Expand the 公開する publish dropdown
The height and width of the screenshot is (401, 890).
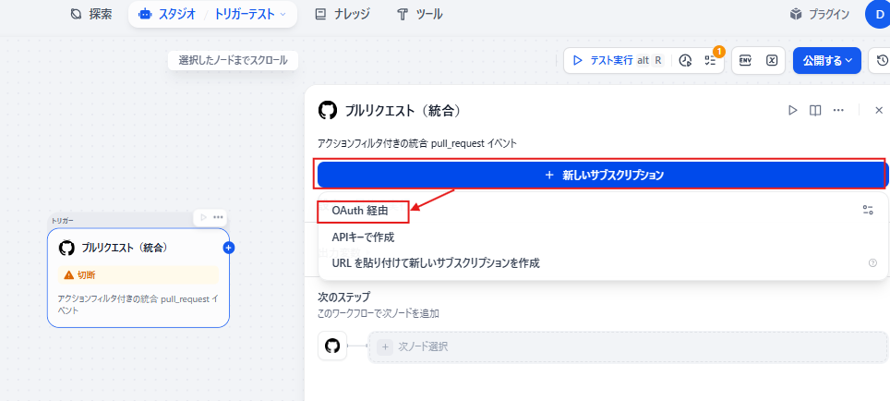(x=826, y=60)
